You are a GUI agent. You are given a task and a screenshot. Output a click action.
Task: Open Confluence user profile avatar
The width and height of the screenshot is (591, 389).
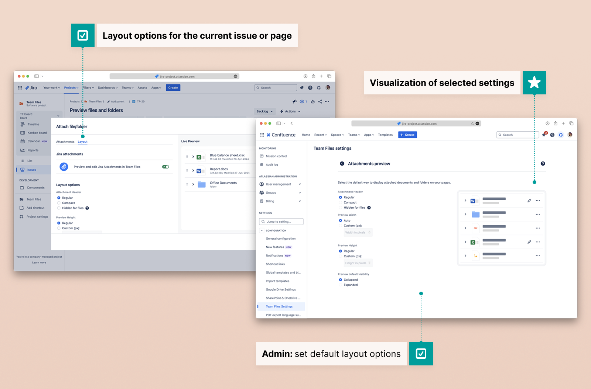click(570, 135)
